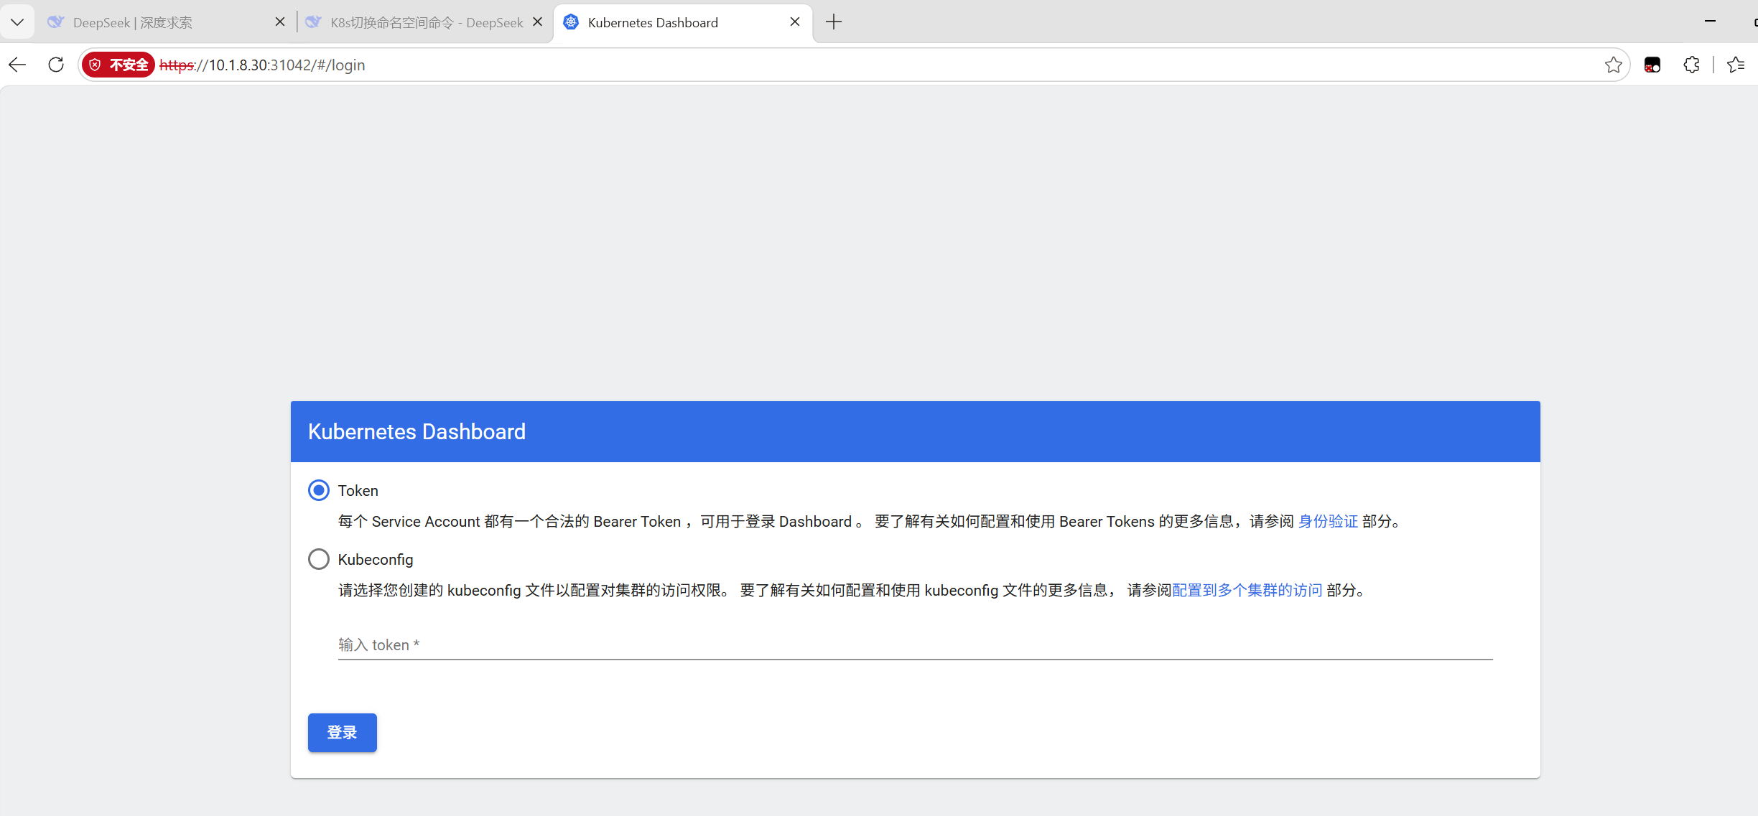1758x816 pixels.
Task: Minimize the browser window
Action: tap(1710, 22)
